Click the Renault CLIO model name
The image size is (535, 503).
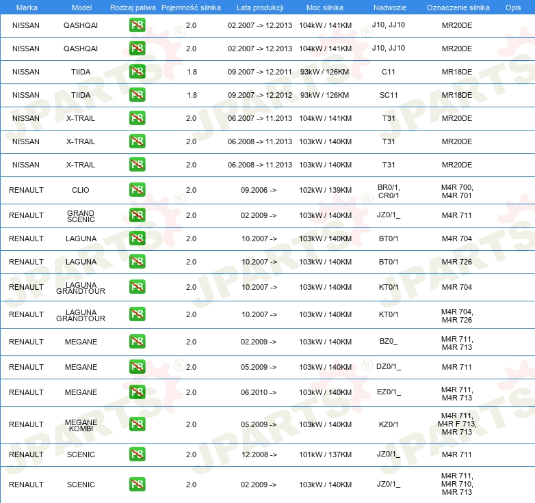click(81, 190)
